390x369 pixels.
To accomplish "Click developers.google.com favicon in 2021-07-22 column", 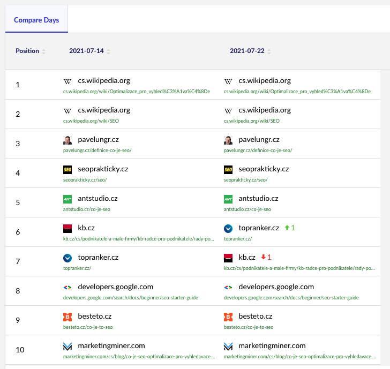I will [228, 288].
